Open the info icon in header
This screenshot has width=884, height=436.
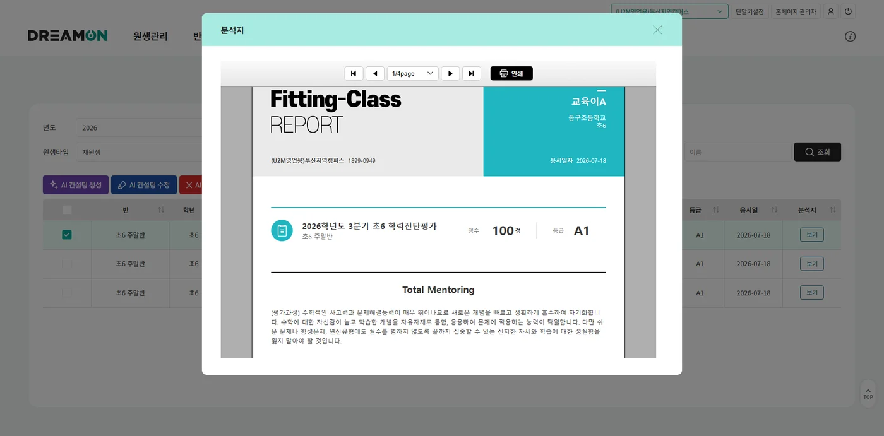pos(850,36)
